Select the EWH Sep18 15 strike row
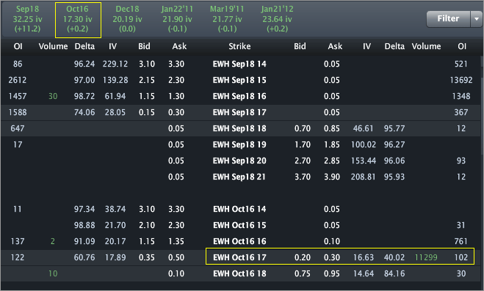Viewport: 484px width, 291px height. [x=241, y=80]
